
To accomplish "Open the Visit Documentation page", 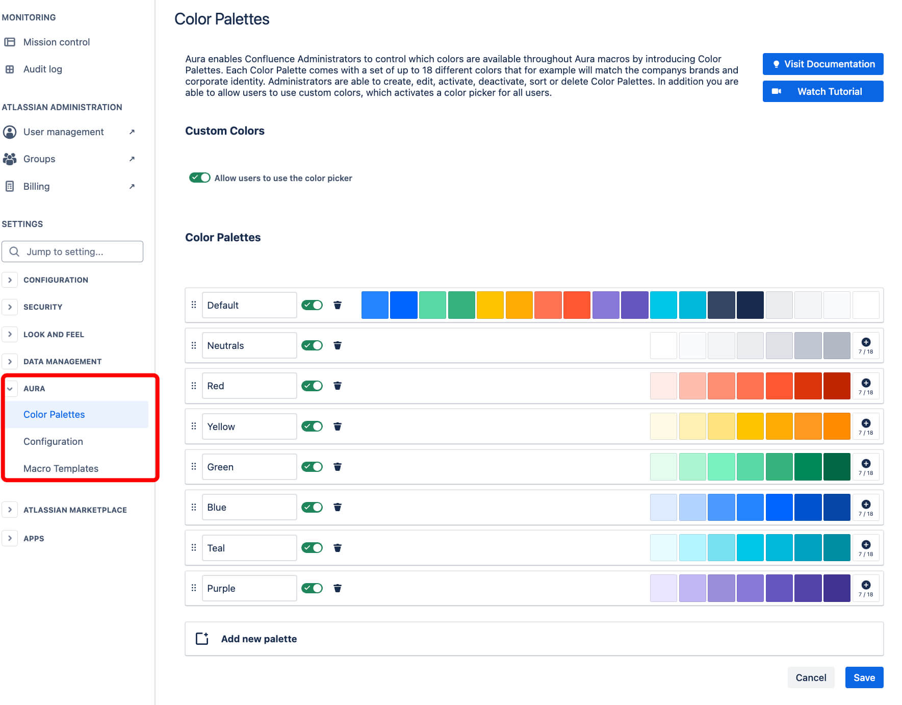I will 822,64.
